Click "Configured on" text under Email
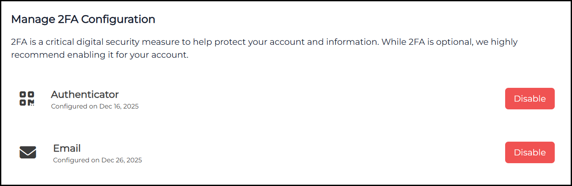Screen dimensions: 572x186 [x=76, y=160]
